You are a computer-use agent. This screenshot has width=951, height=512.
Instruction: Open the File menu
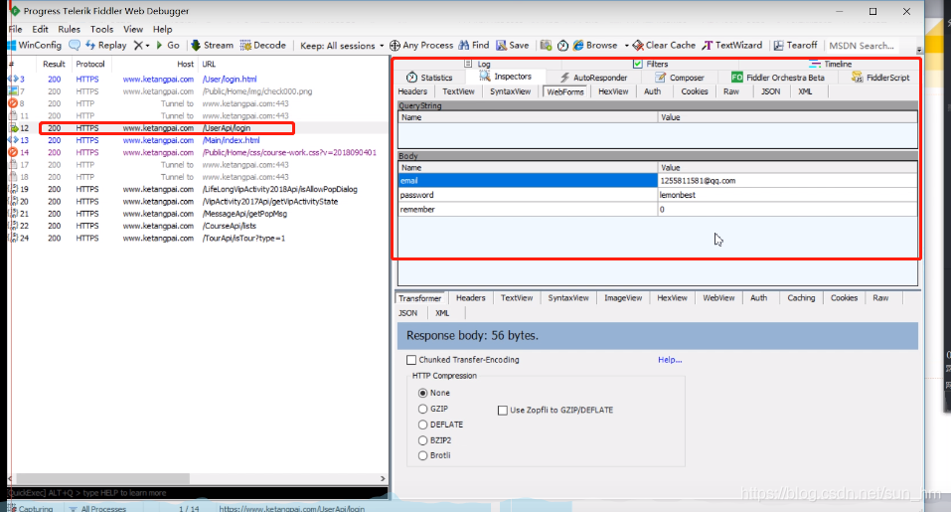(15, 29)
